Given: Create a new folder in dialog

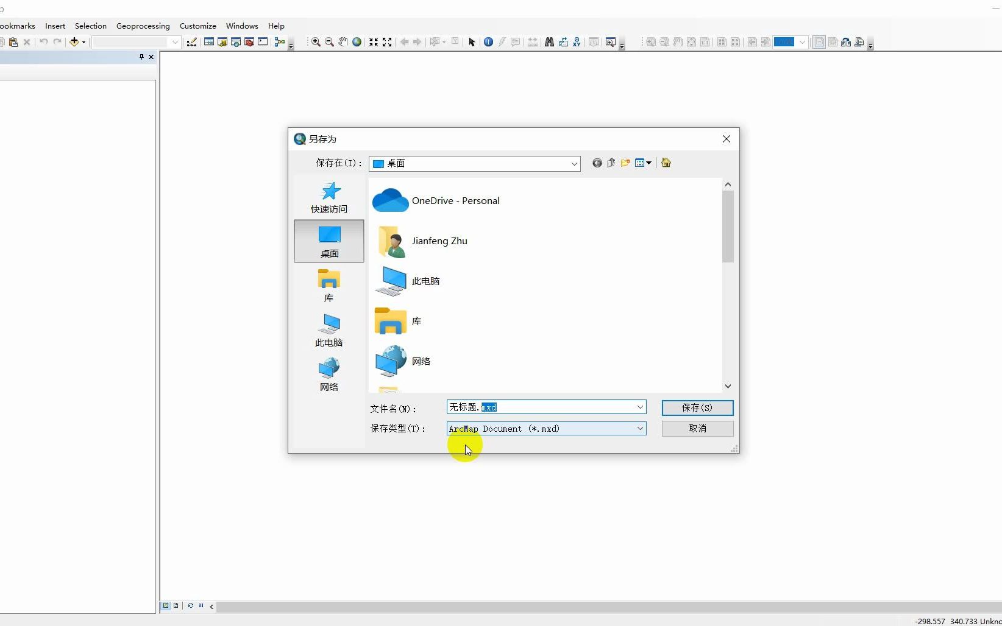Looking at the screenshot, I should point(625,163).
